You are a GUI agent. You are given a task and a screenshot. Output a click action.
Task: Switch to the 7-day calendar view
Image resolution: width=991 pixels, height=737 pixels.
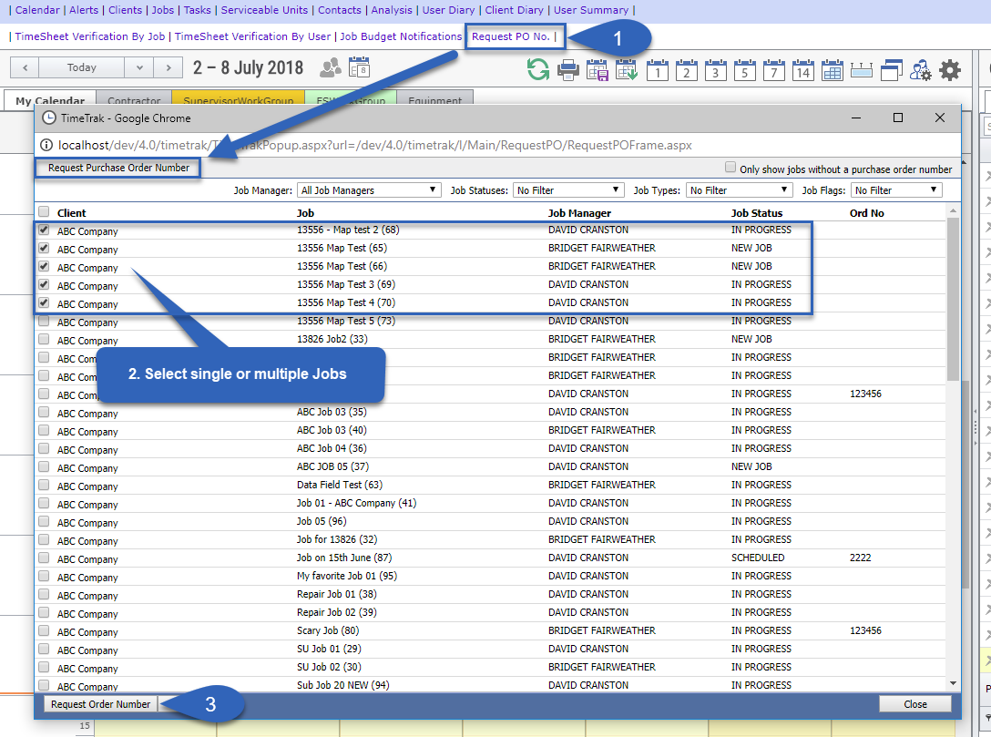click(x=774, y=69)
